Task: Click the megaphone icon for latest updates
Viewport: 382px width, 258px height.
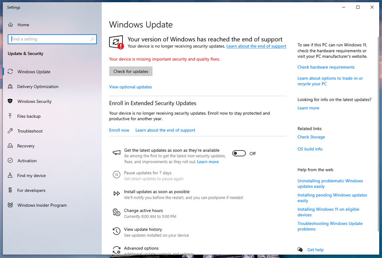Action: coord(117,153)
